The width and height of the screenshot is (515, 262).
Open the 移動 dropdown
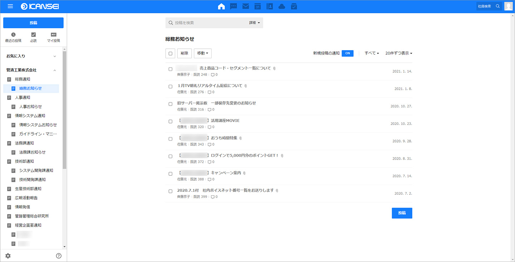coord(202,53)
